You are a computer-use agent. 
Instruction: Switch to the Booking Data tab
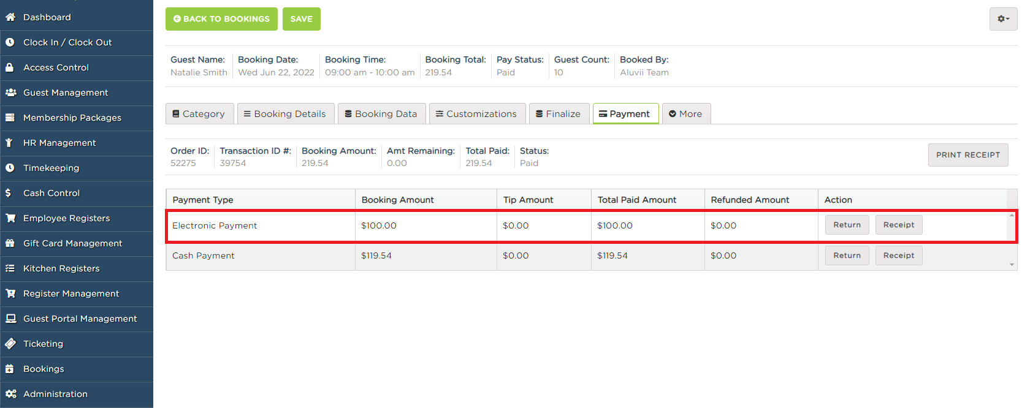pyautogui.click(x=381, y=113)
